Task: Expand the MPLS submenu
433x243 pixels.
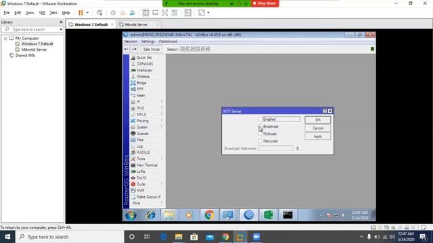Action: click(x=162, y=115)
